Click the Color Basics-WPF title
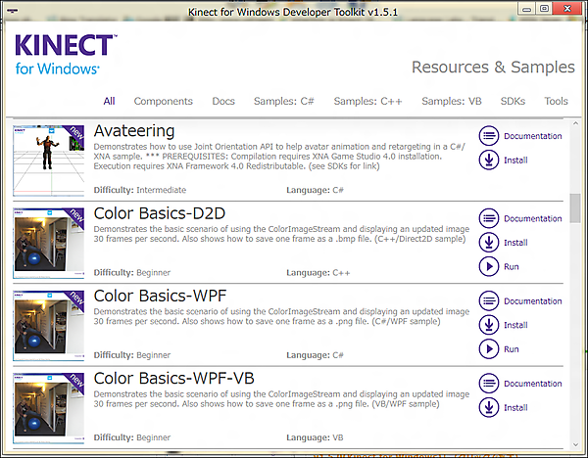This screenshot has height=458, width=588. [x=160, y=296]
